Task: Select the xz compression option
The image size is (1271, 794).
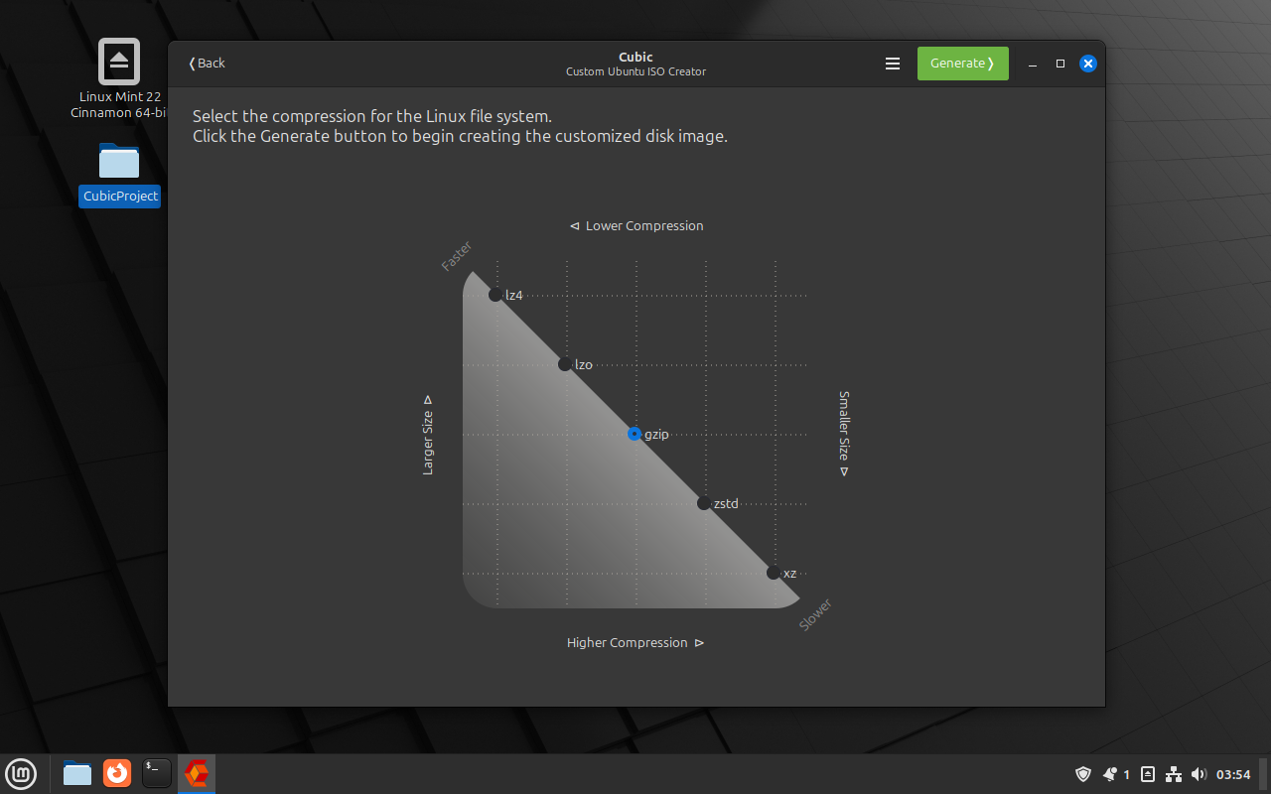Action: (774, 573)
